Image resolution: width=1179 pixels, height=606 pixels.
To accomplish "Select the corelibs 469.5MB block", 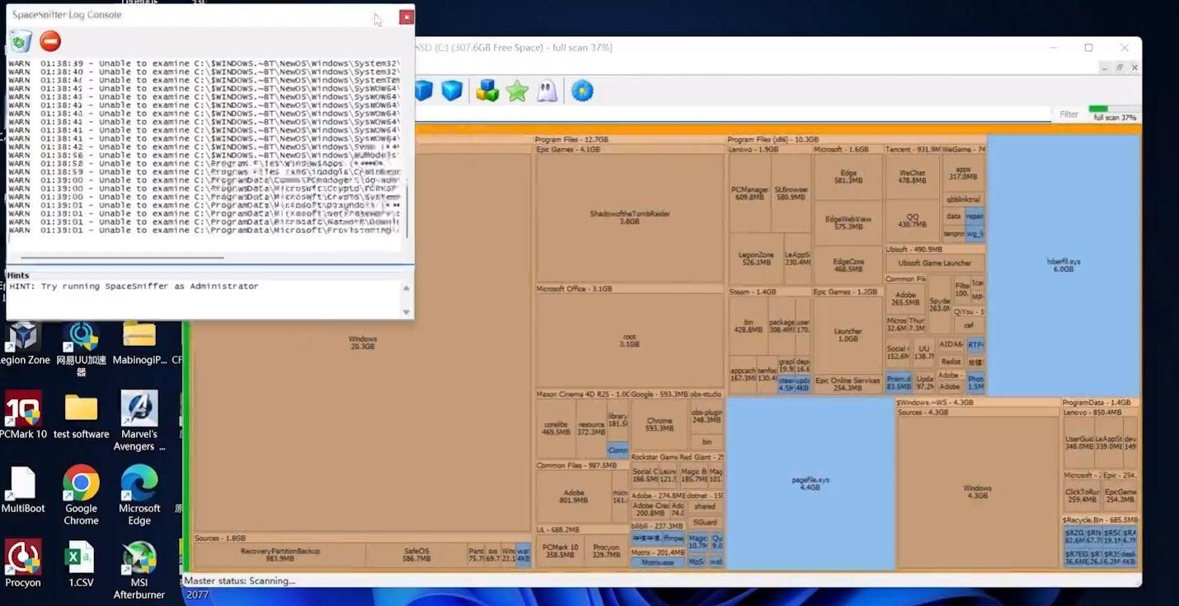I will click(x=556, y=428).
